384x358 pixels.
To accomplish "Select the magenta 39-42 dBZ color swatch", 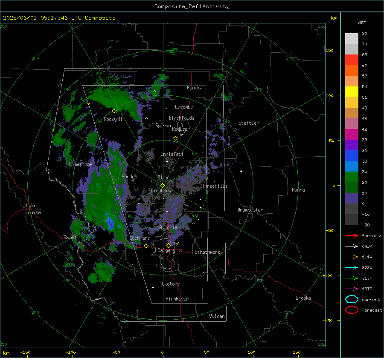I will (x=352, y=135).
